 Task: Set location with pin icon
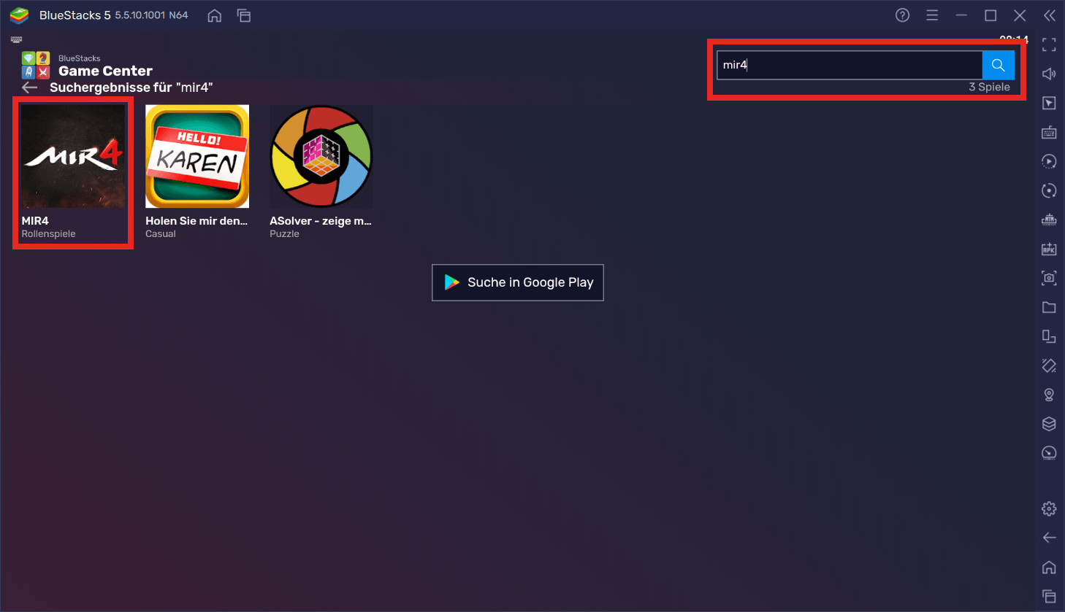tap(1049, 395)
